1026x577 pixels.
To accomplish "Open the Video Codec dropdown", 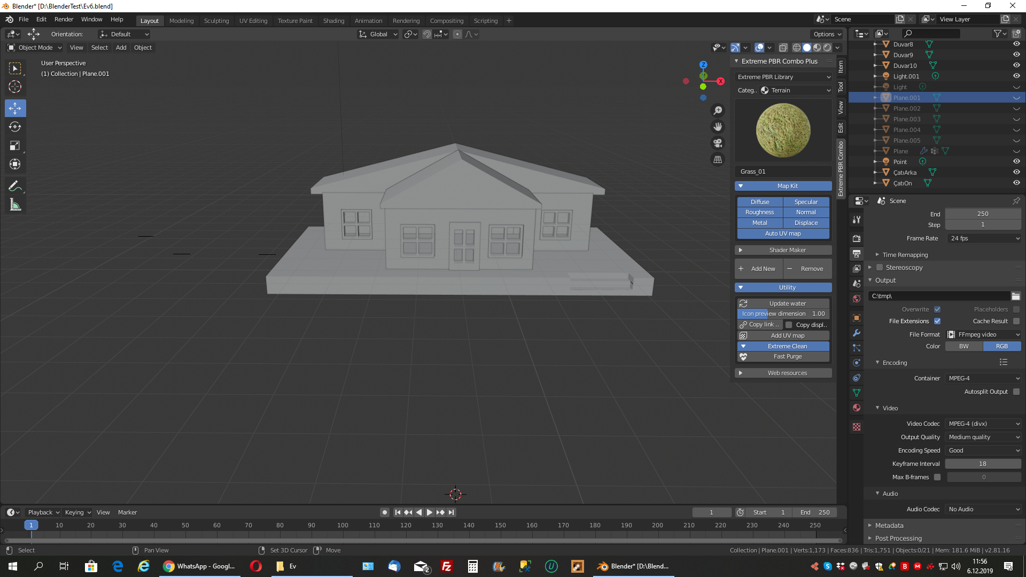I will (x=983, y=424).
